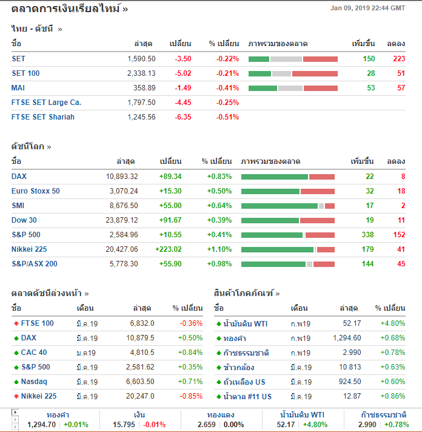Expand the สินค้าโภคภัณฑ์ » section

coord(247,293)
